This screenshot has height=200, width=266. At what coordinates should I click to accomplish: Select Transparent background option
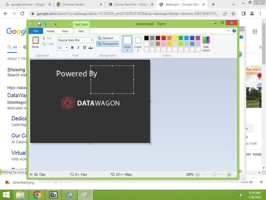108,44
